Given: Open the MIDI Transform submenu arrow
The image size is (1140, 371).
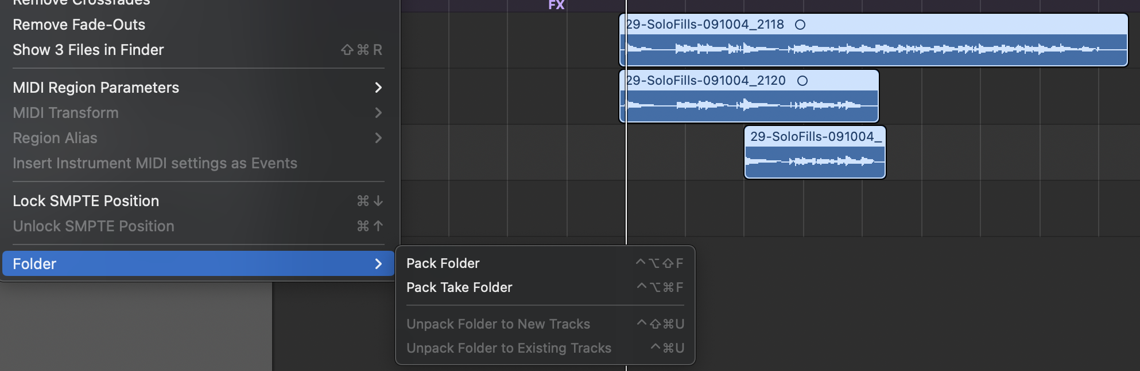Looking at the screenshot, I should pos(378,113).
